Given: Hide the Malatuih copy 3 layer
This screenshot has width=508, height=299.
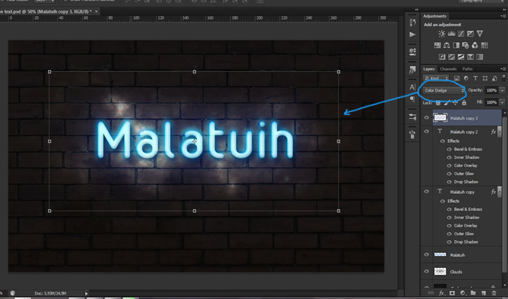Looking at the screenshot, I should 426,118.
